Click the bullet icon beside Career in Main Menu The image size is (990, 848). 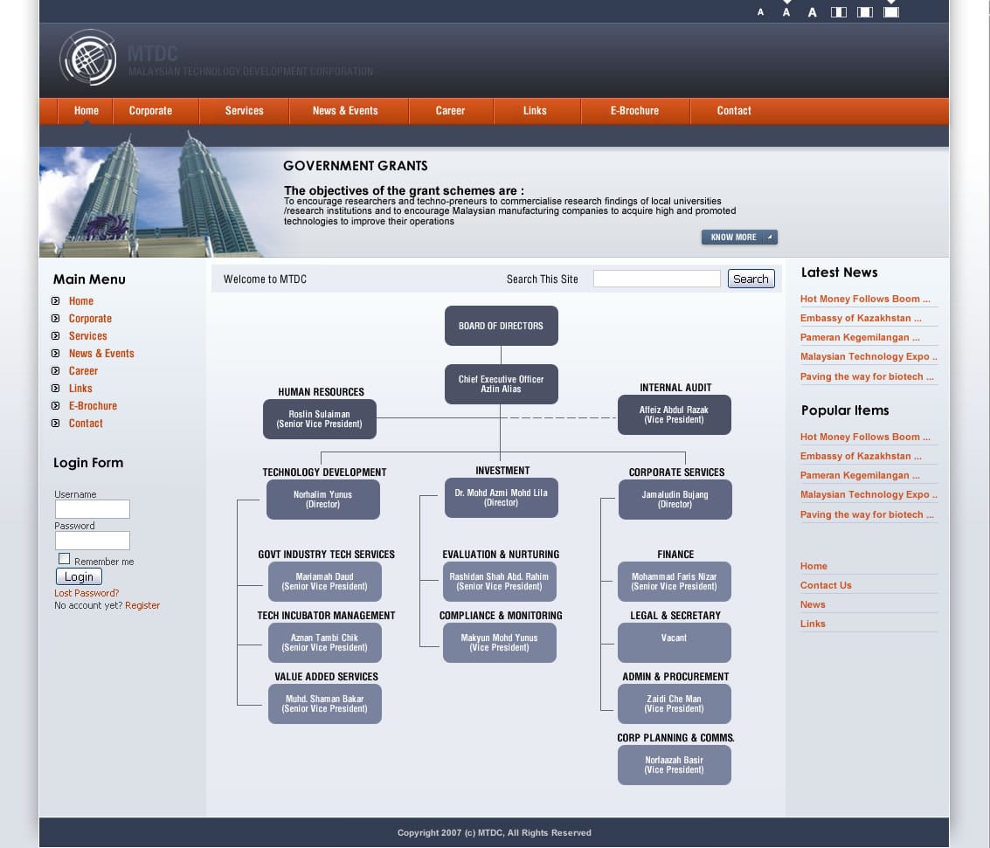coord(56,371)
